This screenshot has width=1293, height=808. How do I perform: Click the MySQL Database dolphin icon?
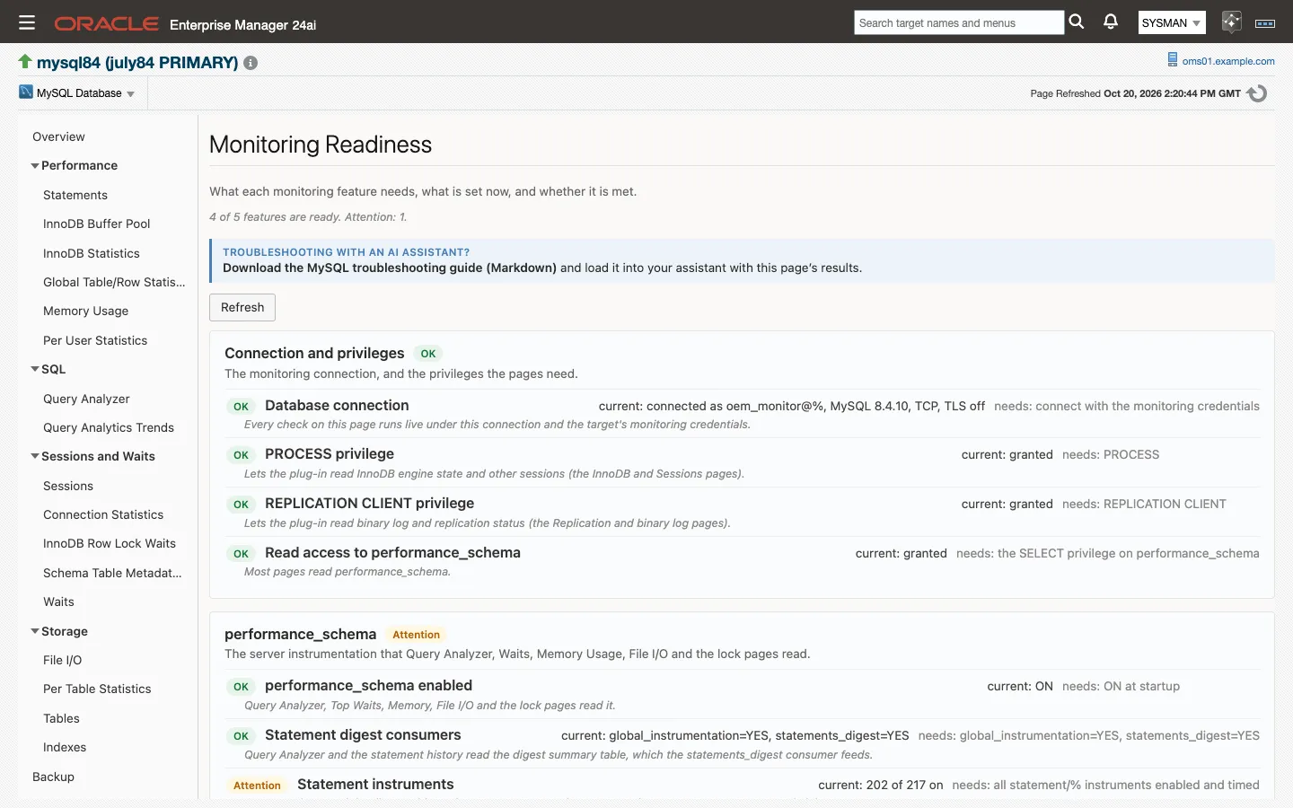[x=25, y=92]
